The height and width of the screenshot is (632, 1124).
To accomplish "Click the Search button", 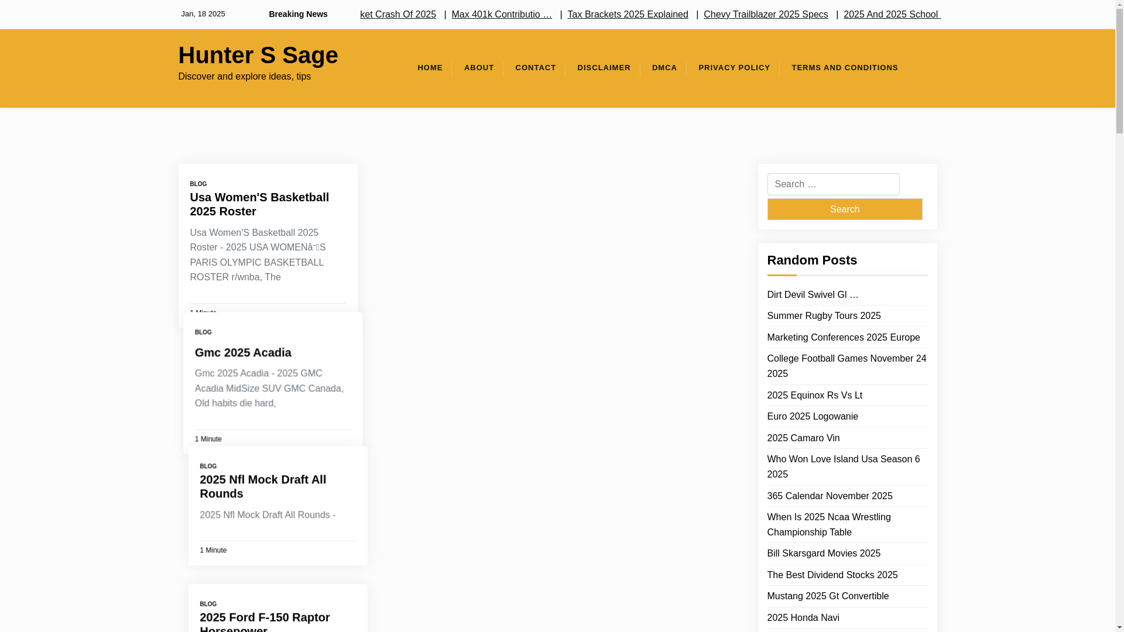I will (x=844, y=209).
